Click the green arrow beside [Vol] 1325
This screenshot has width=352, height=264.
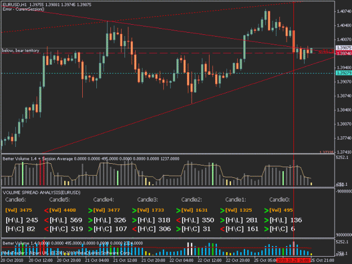click(x=222, y=211)
